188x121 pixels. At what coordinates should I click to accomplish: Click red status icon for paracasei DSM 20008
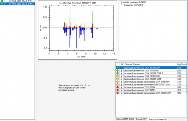[118, 93]
